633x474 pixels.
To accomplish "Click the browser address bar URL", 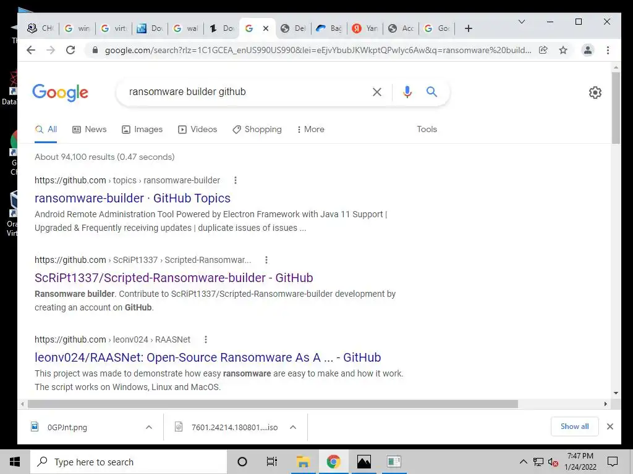I will pyautogui.click(x=318, y=51).
